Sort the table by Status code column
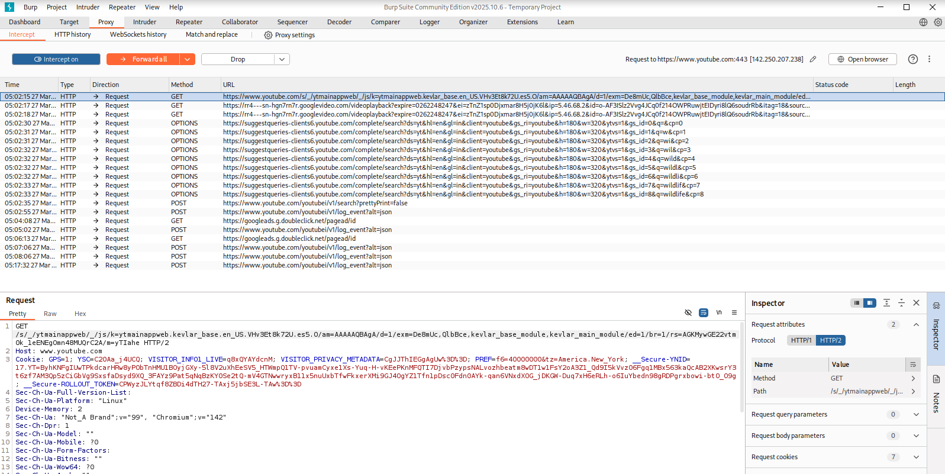 (852, 85)
